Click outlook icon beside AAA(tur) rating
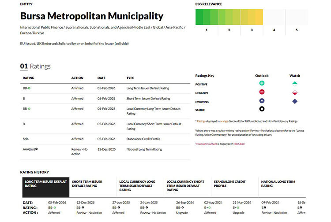The height and width of the screenshot is (222, 331). pyautogui.click(x=36, y=149)
